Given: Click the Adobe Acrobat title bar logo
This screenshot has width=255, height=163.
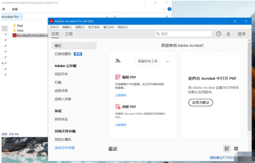Looking at the screenshot, I should point(51,21).
